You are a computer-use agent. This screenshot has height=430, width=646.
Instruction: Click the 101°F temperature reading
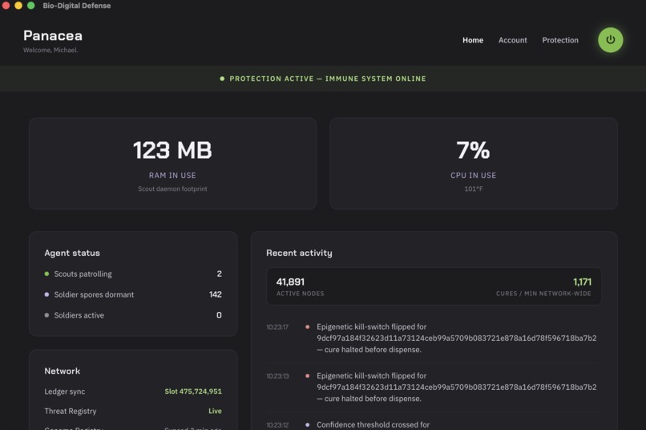[474, 189]
